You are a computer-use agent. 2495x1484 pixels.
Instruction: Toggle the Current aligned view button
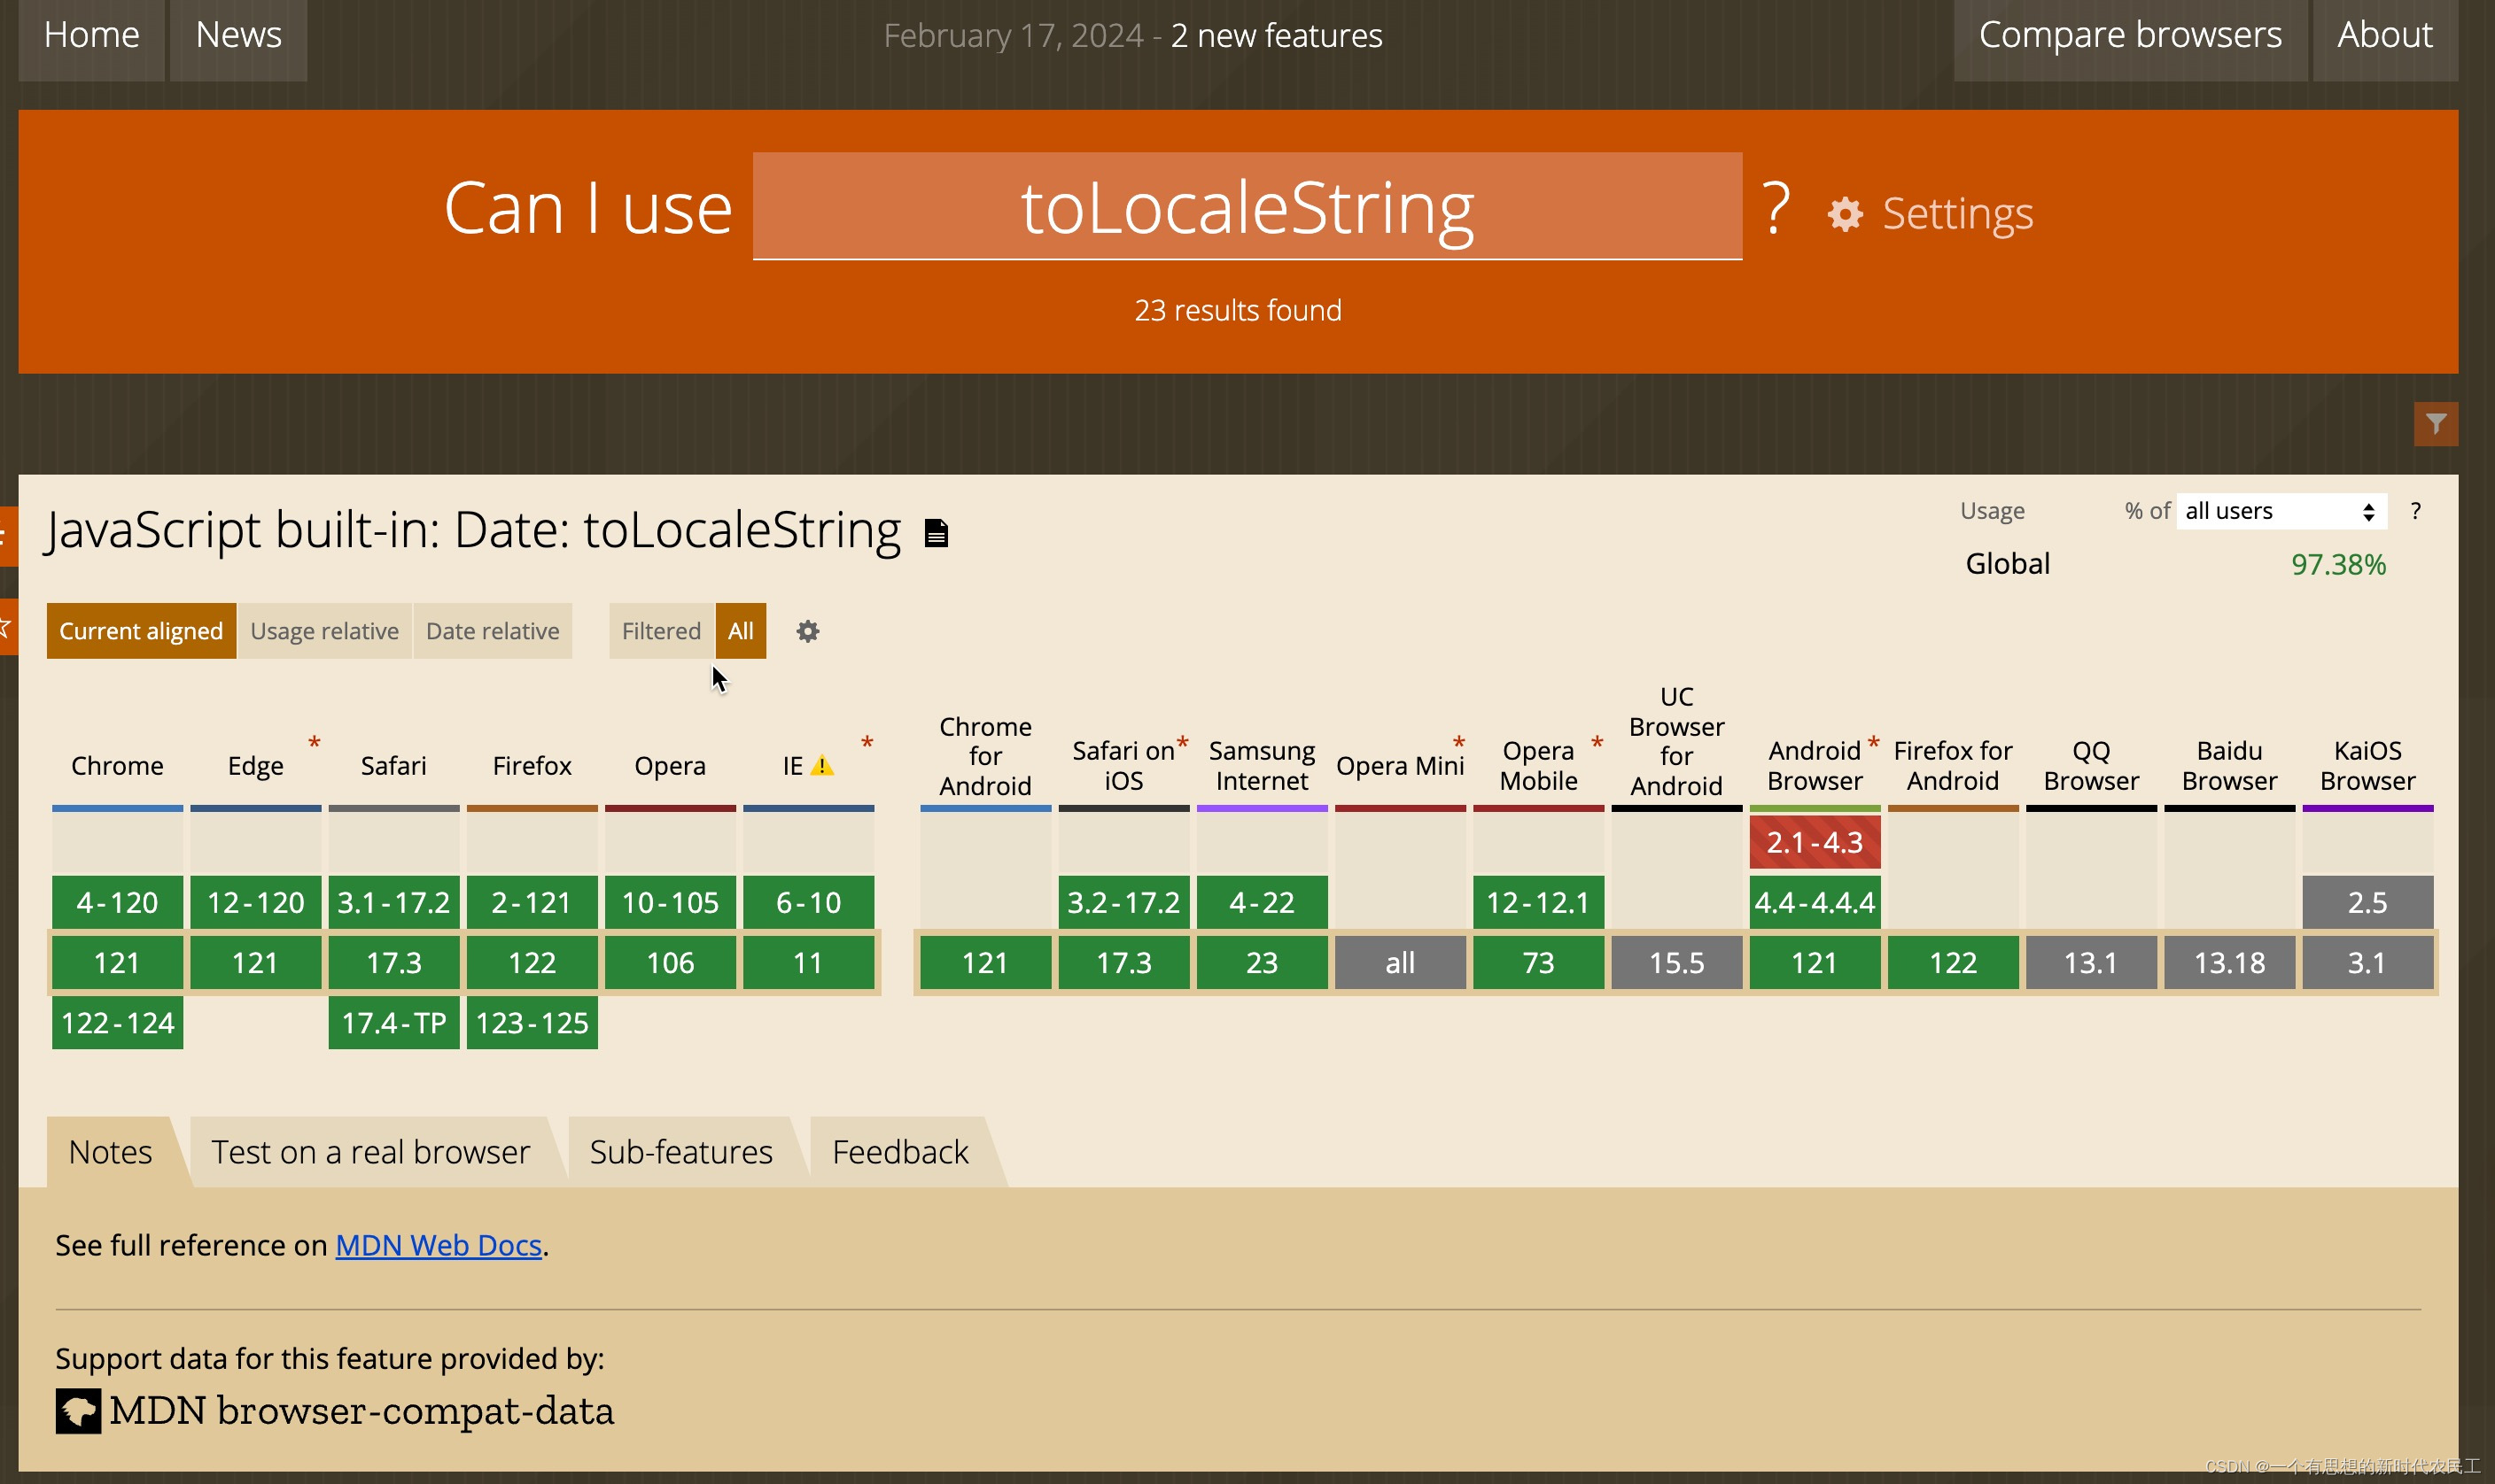pyautogui.click(x=142, y=630)
